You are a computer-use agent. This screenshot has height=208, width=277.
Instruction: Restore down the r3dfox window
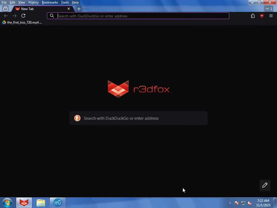click(259, 2)
